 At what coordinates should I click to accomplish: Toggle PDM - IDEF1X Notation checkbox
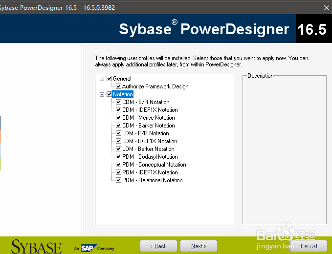118,172
